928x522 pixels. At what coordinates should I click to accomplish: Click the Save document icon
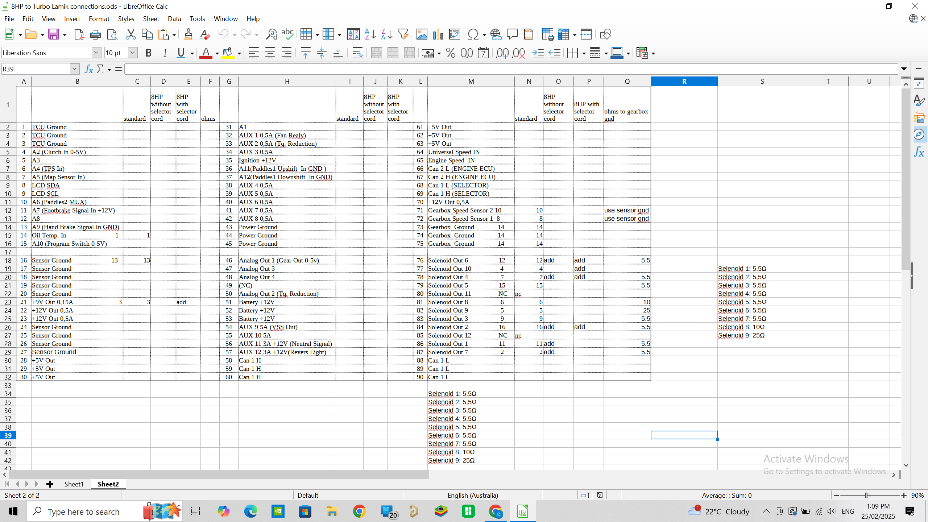click(53, 34)
